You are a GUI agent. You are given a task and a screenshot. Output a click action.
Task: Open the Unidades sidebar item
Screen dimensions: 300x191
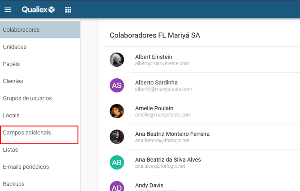[15, 47]
